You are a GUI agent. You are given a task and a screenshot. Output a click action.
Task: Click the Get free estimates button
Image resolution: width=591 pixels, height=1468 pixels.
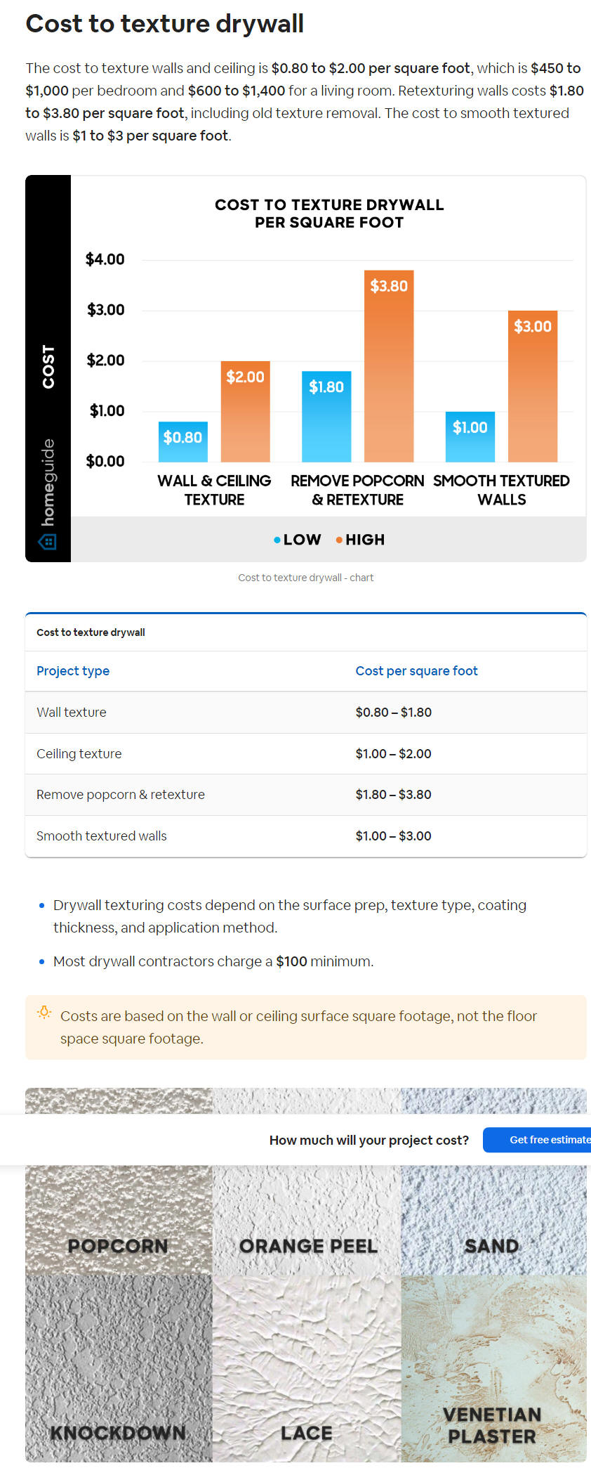pyautogui.click(x=537, y=1140)
